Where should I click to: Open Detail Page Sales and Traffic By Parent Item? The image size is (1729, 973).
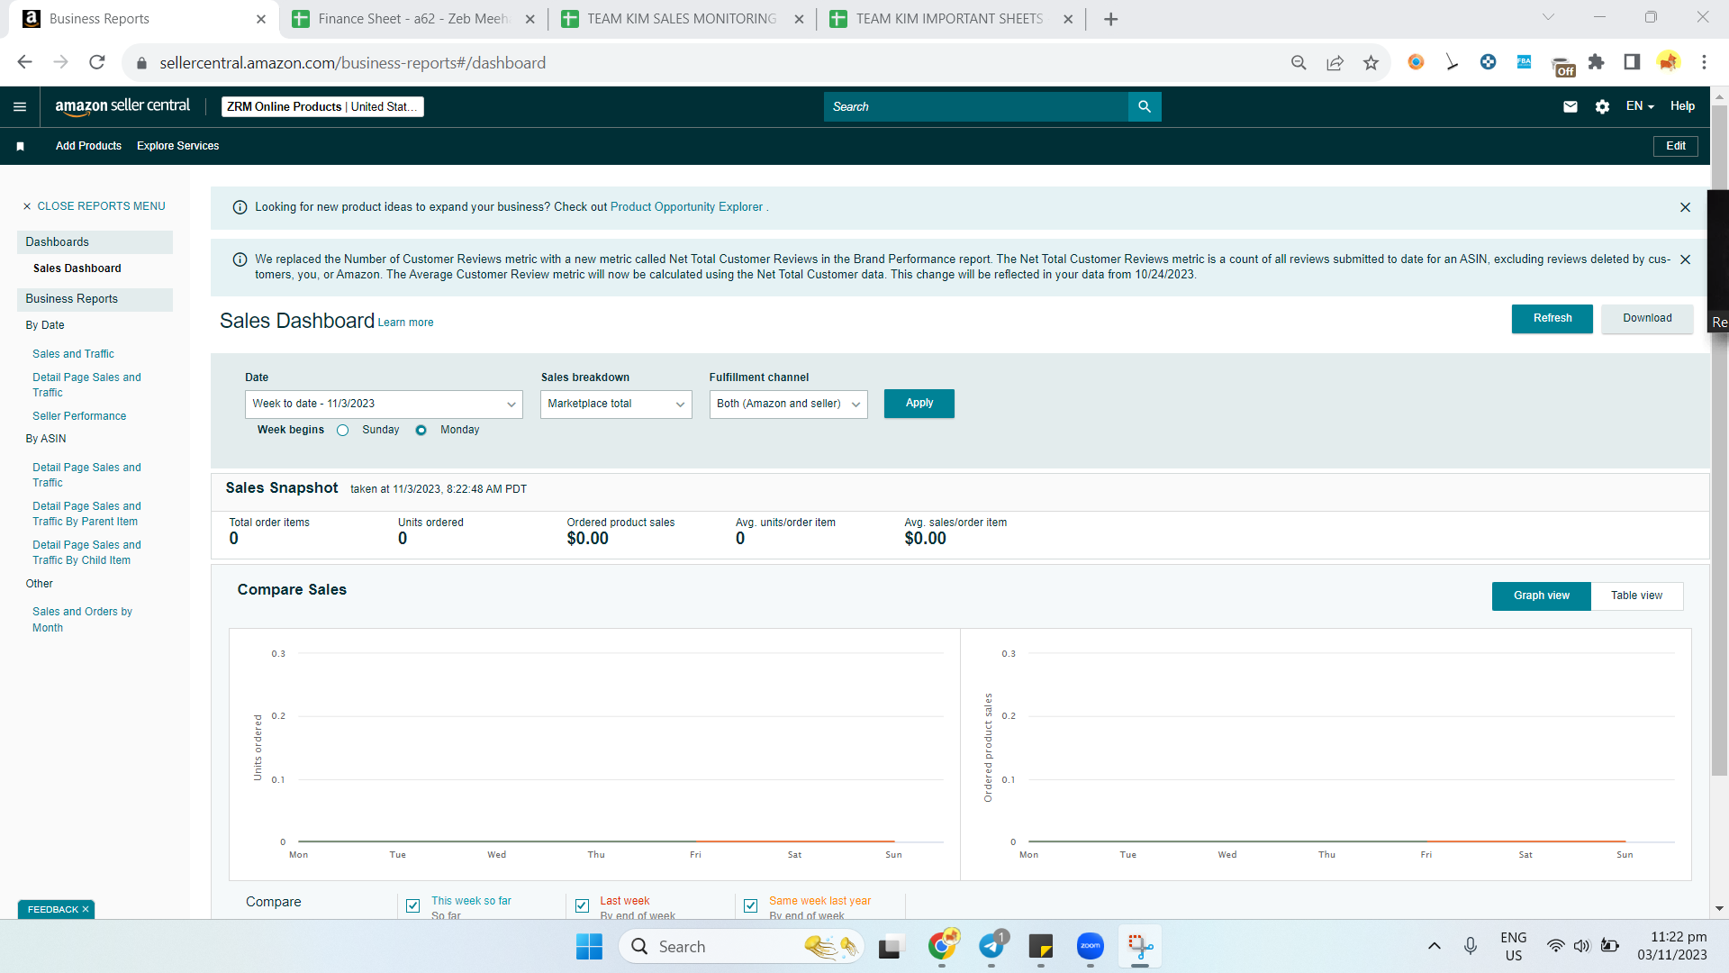pyautogui.click(x=86, y=514)
